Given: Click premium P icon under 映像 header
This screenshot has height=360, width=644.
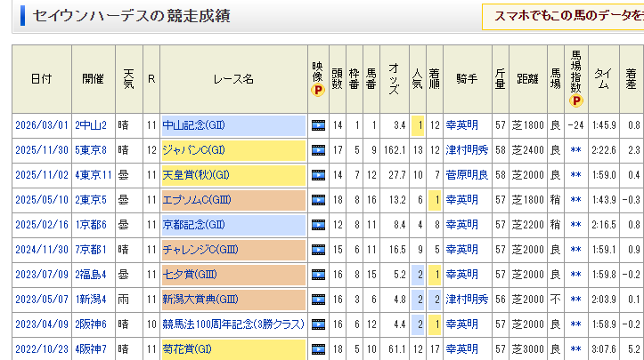Looking at the screenshot, I should 318,90.
